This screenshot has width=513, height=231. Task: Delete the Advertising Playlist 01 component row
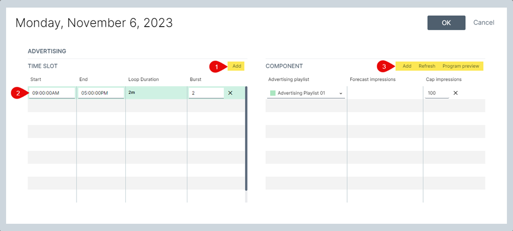coord(455,93)
